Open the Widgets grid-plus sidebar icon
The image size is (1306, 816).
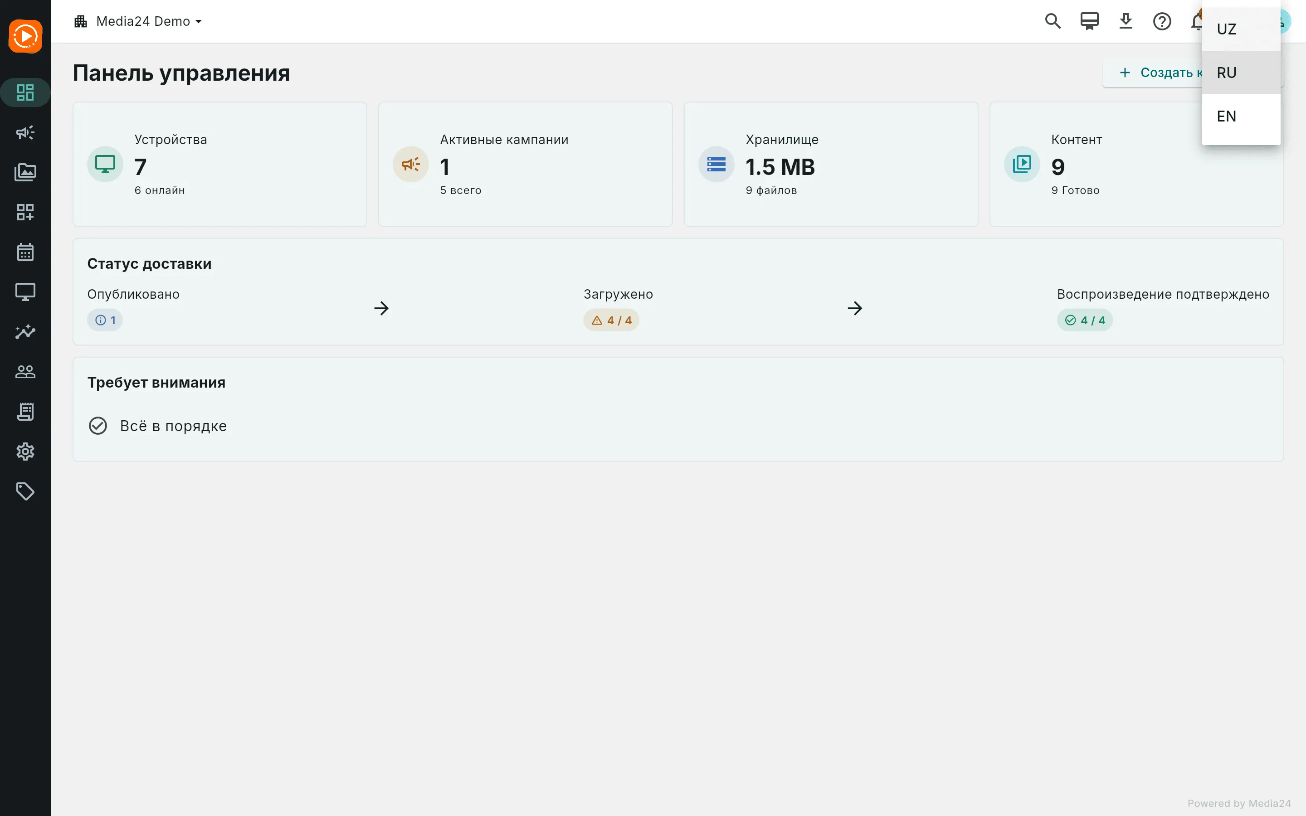[x=25, y=212]
